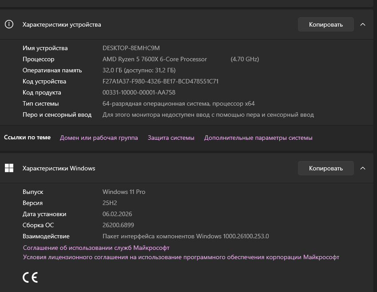Collapse the Характеристики устройства section via chevron
This screenshot has height=292, width=377.
click(363, 24)
